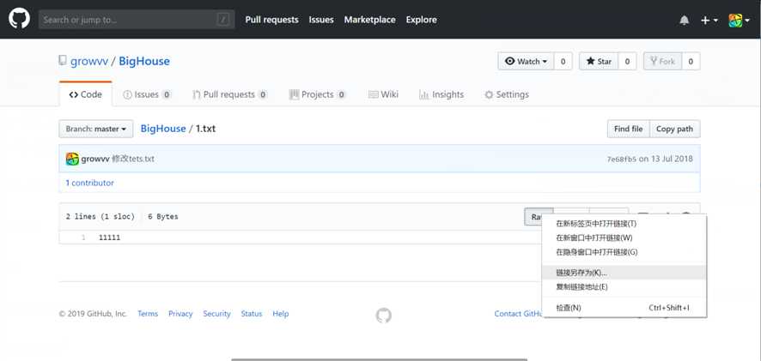Go to Marketplace page
The image size is (761, 361).
pyautogui.click(x=370, y=20)
